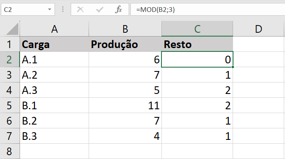Click into the formula bar with =MOD(B2;3)
Viewport: 285px width, 159px height.
[207, 9]
